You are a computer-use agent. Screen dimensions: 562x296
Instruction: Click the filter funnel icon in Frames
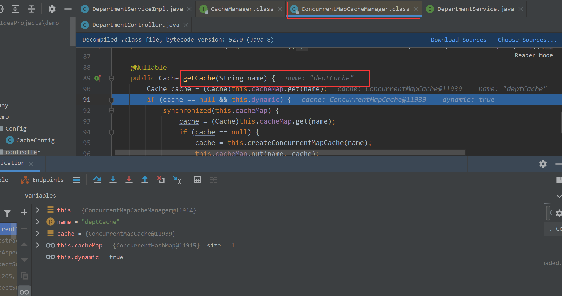pos(8,213)
